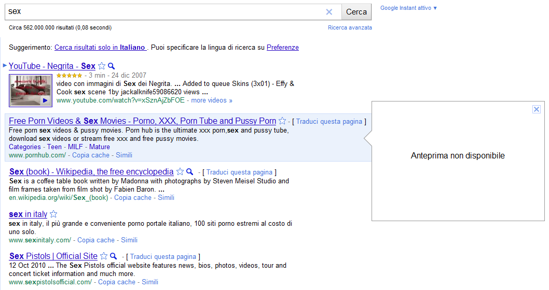Star the Sex Pistols Official Site result
Screen dimensions: 549x290
tap(104, 256)
